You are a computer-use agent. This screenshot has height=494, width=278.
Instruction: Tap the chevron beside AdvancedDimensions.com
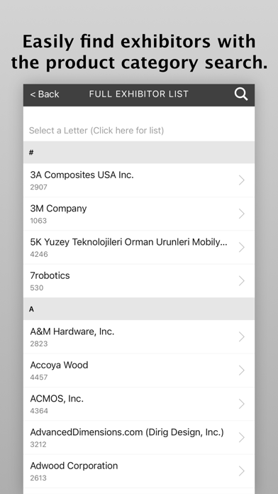click(x=242, y=438)
